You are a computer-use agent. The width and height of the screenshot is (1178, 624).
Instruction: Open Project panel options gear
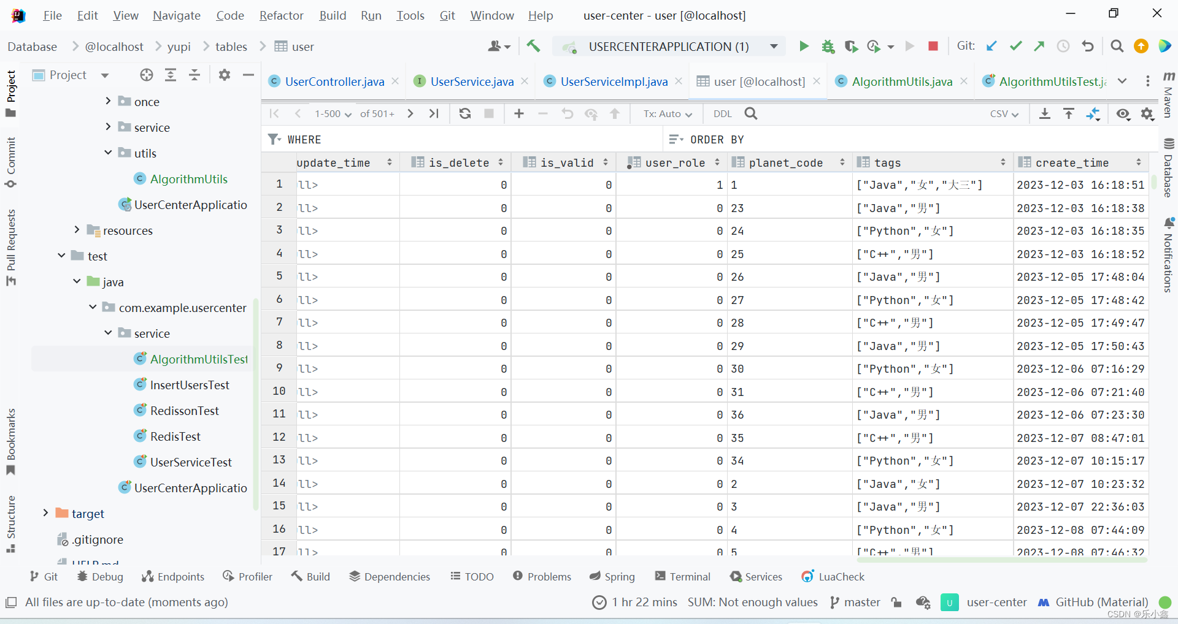tap(225, 75)
